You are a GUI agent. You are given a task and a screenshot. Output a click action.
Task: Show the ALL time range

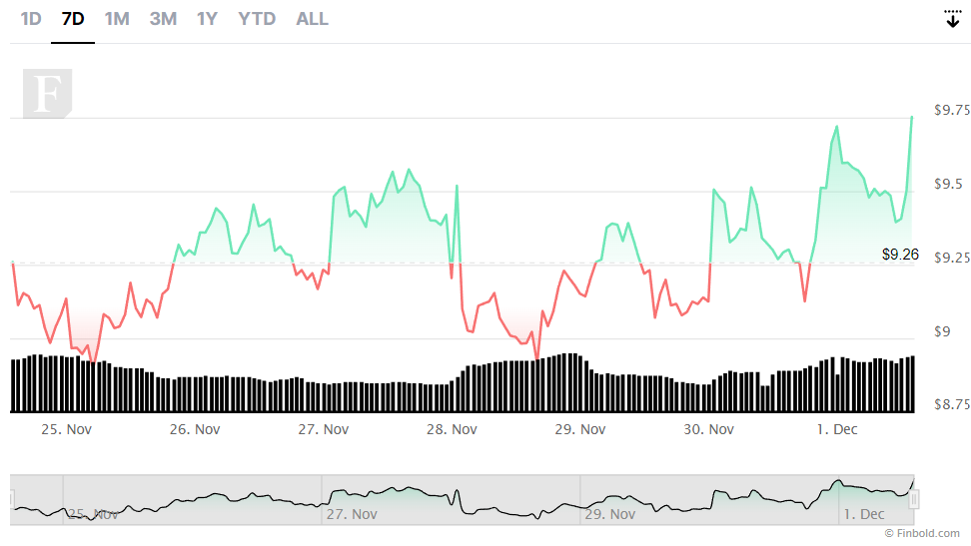312,19
